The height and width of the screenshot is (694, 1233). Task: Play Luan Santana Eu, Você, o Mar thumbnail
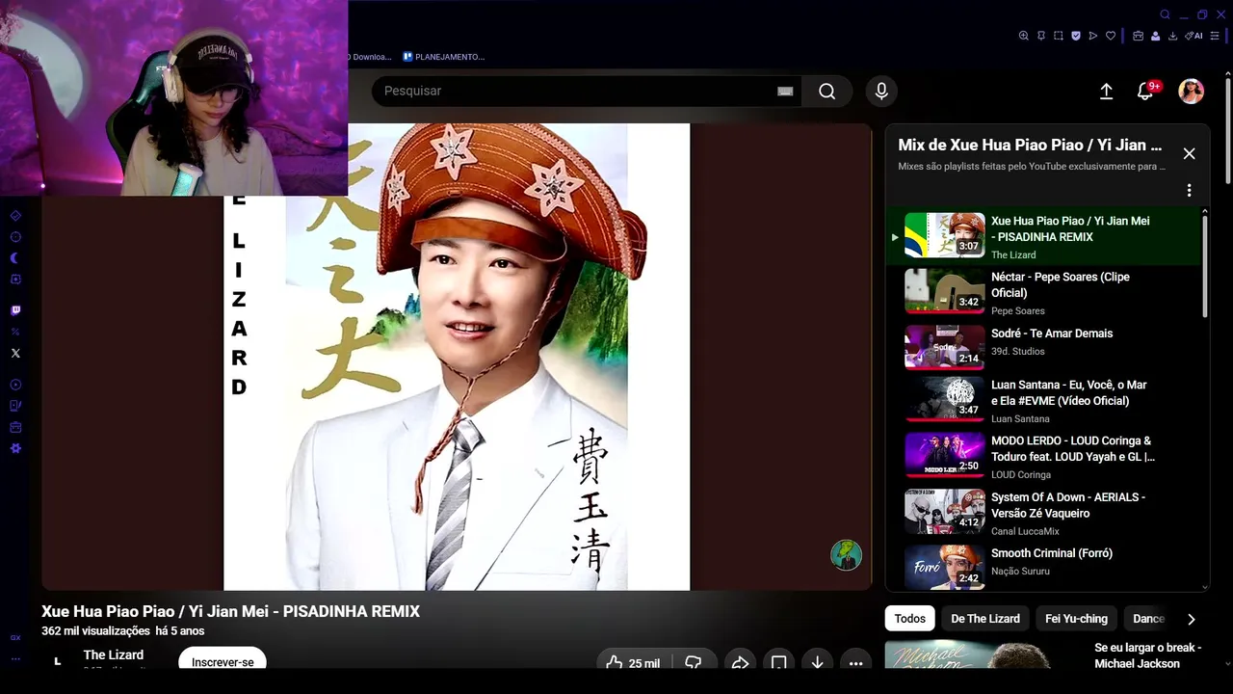click(x=944, y=399)
